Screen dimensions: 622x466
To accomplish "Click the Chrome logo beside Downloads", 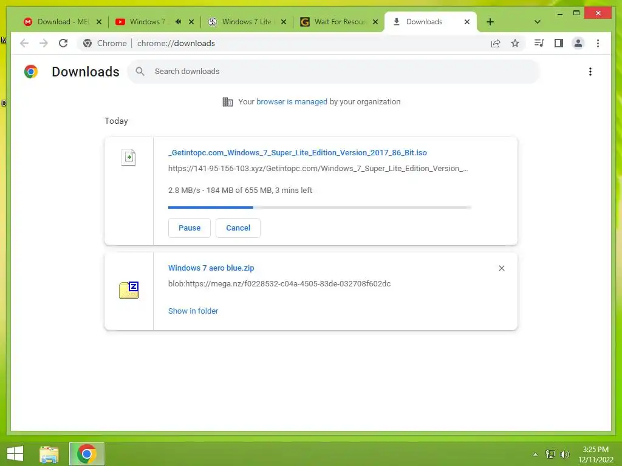I will tap(31, 72).
